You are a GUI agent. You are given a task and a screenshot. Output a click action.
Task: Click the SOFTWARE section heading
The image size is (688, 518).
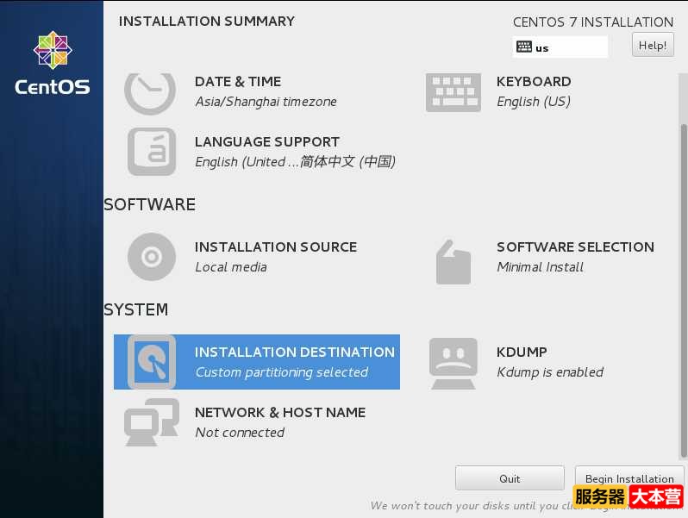point(150,204)
